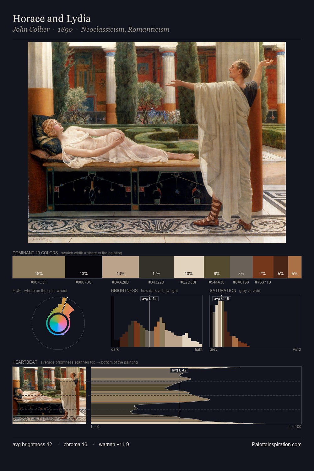Select the near-black 13% swatch #08070C
Screen dimensions: 314x471
[84, 267]
